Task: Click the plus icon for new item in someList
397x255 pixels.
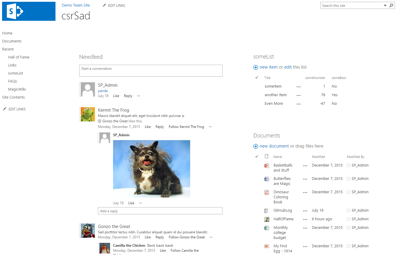Action: 256,67
